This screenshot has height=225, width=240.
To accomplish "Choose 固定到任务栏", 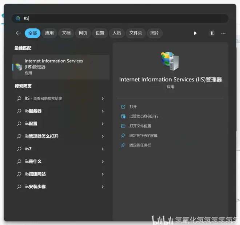I will tap(140, 145).
